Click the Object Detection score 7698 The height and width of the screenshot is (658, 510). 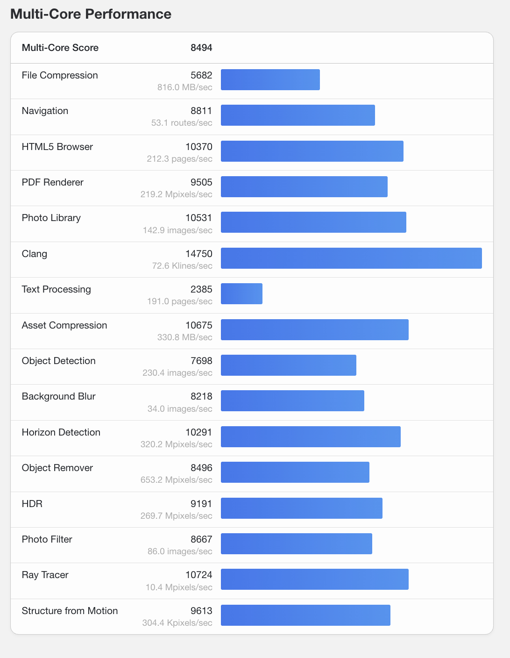[201, 361]
